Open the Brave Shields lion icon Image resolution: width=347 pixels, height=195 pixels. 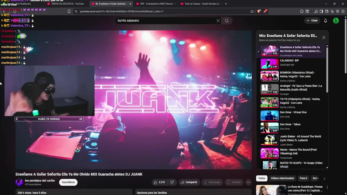(x=259, y=11)
